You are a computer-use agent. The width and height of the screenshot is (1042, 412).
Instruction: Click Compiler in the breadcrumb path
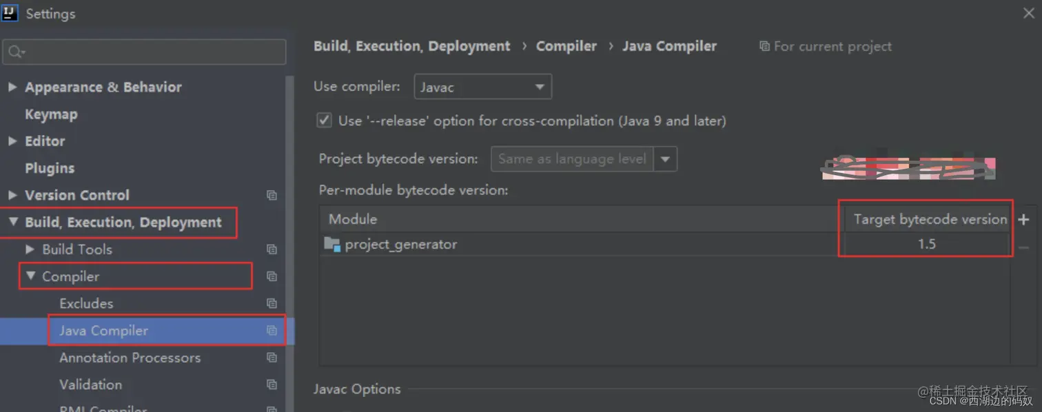(566, 46)
